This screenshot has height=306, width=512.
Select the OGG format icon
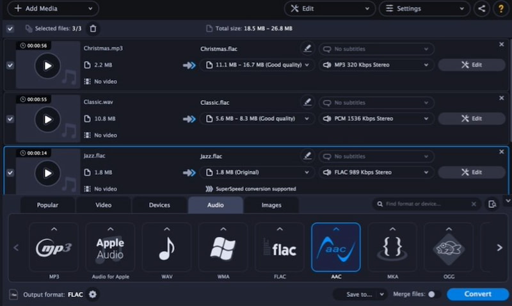coord(448,247)
